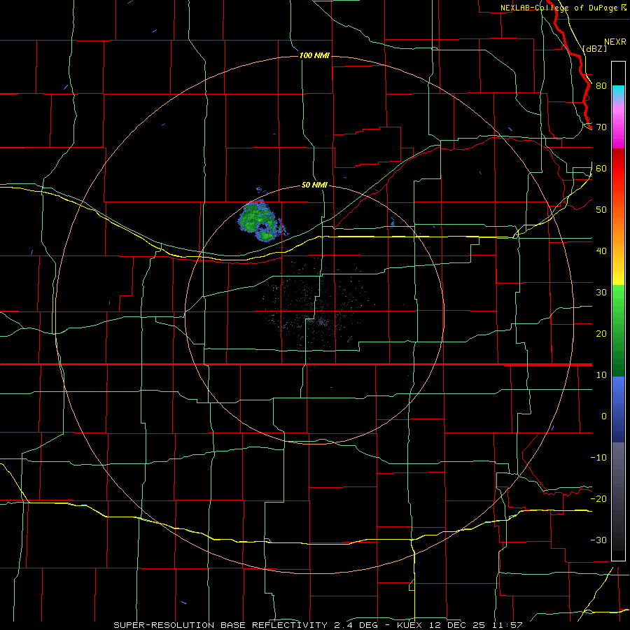
Task: Click the 50 dBZ scale value
Action: [x=601, y=210]
